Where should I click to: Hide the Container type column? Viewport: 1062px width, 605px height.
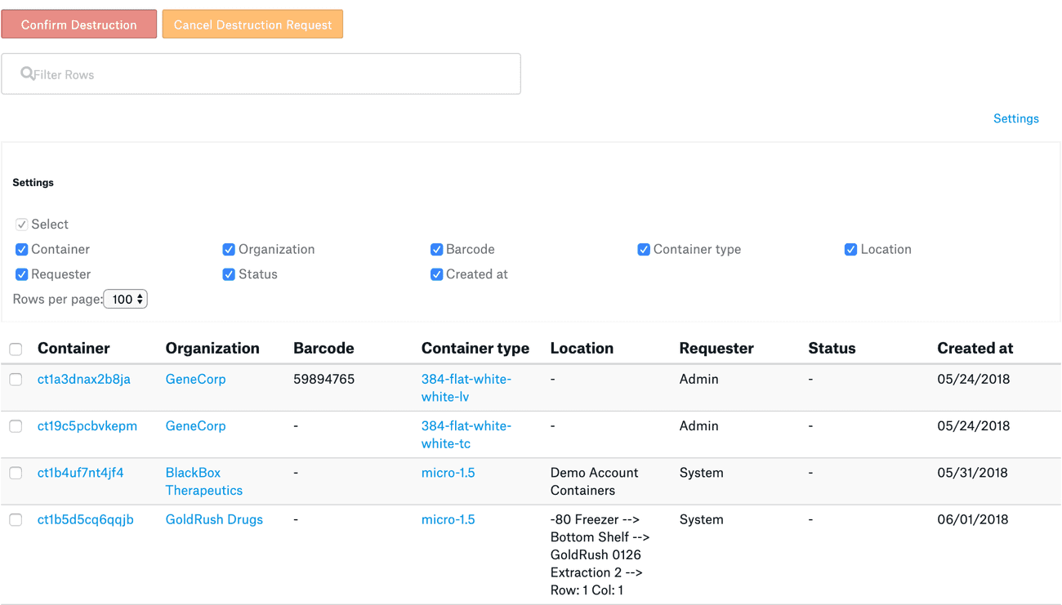(644, 250)
